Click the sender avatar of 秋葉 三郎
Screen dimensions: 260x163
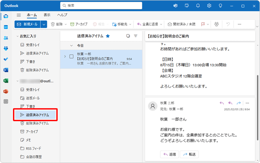(153, 106)
